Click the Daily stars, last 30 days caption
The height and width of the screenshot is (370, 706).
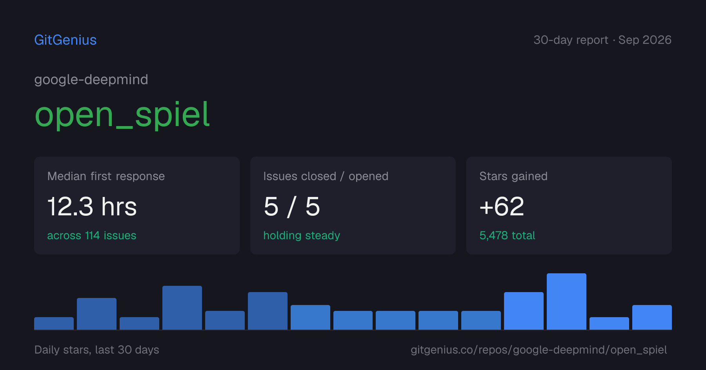pyautogui.click(x=97, y=350)
